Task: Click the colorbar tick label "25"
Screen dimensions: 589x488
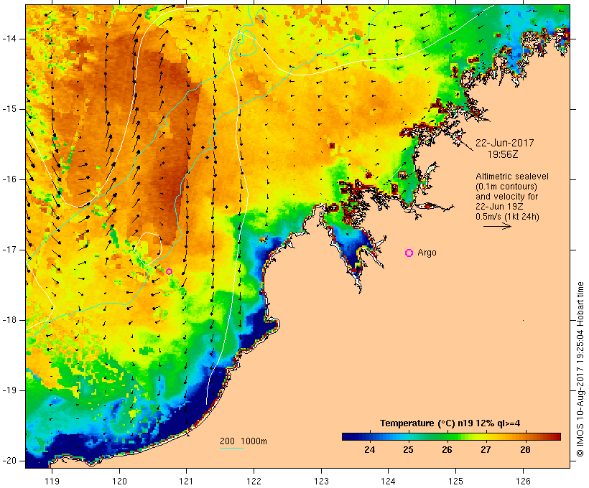Action: (x=408, y=449)
